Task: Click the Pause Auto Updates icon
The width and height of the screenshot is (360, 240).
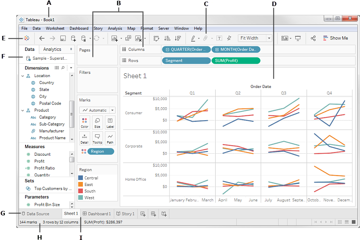Action: (84, 38)
